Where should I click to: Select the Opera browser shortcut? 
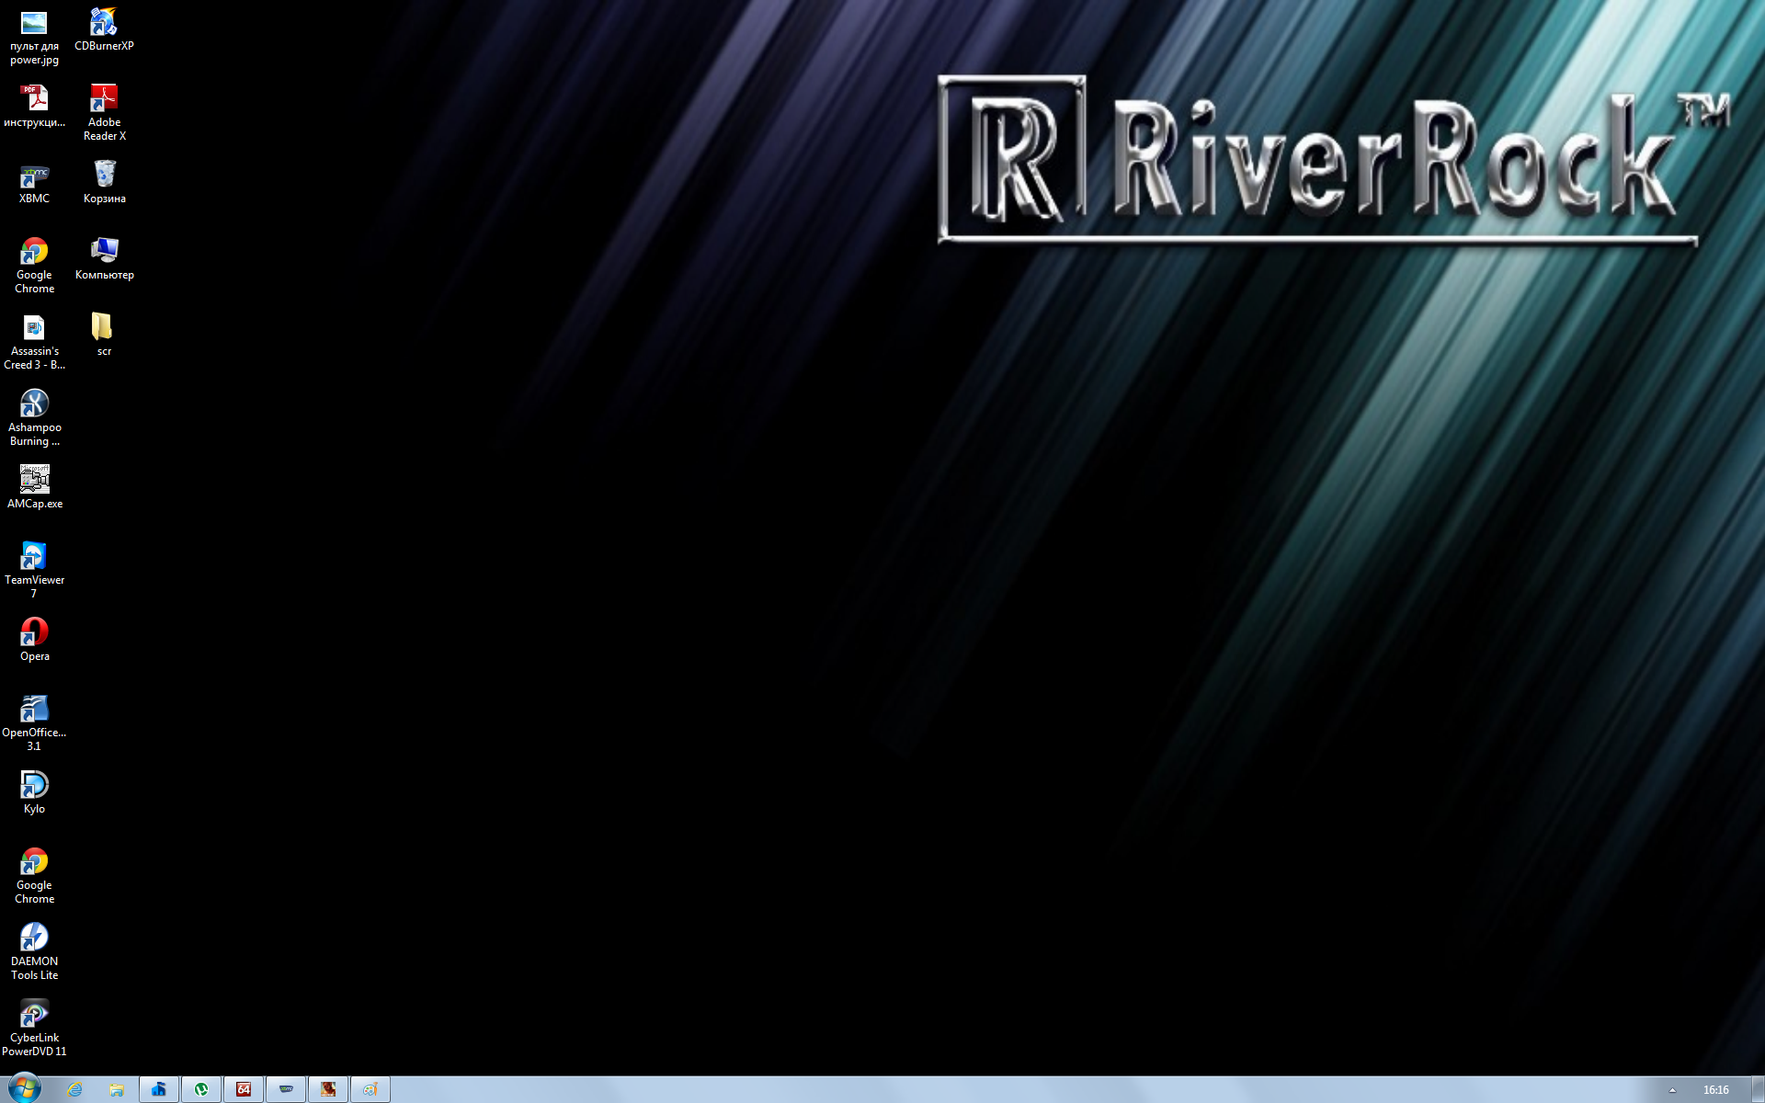[x=34, y=640]
